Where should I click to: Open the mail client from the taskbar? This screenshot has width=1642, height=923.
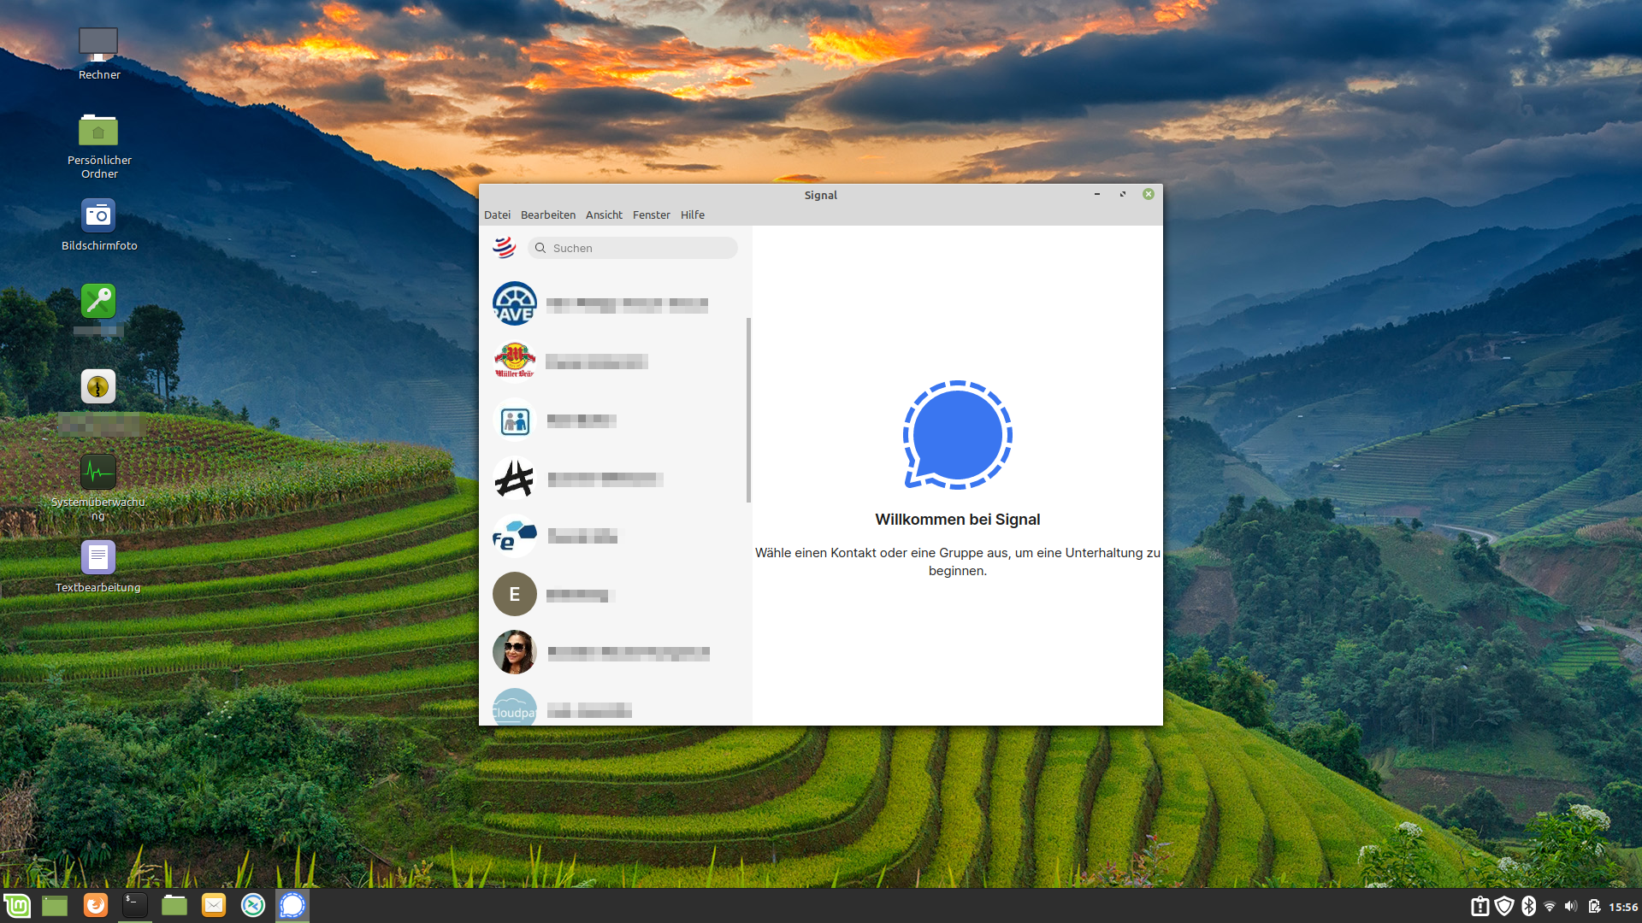[213, 905]
